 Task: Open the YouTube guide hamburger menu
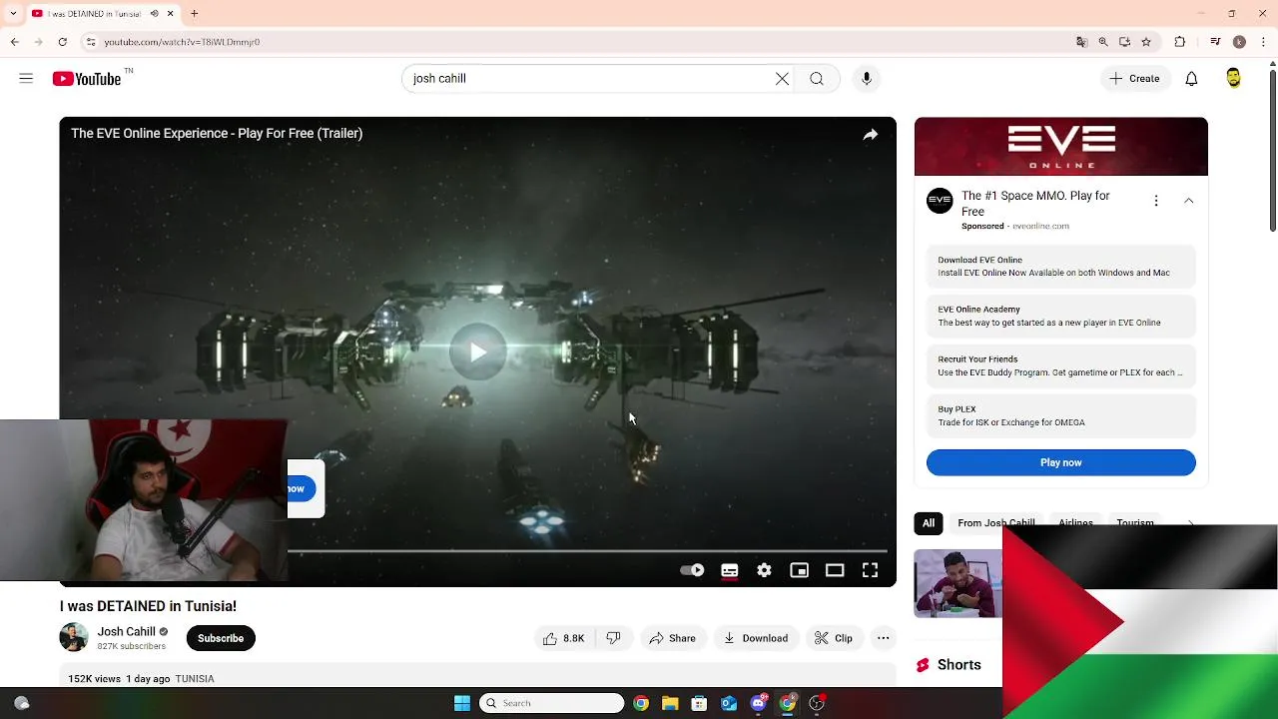click(x=26, y=78)
